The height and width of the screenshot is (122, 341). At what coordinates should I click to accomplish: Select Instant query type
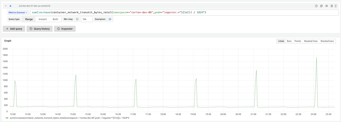click(43, 19)
